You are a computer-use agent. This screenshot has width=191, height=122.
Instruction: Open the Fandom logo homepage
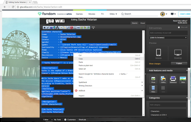[x=47, y=14]
